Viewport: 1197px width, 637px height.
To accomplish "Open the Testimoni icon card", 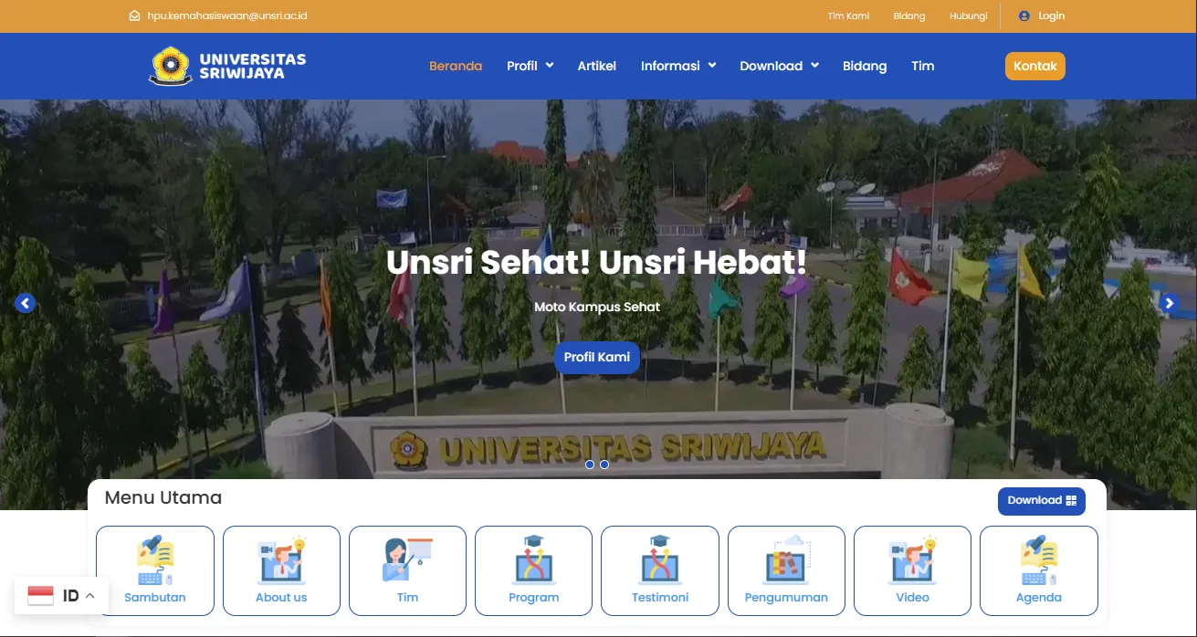I will (660, 570).
